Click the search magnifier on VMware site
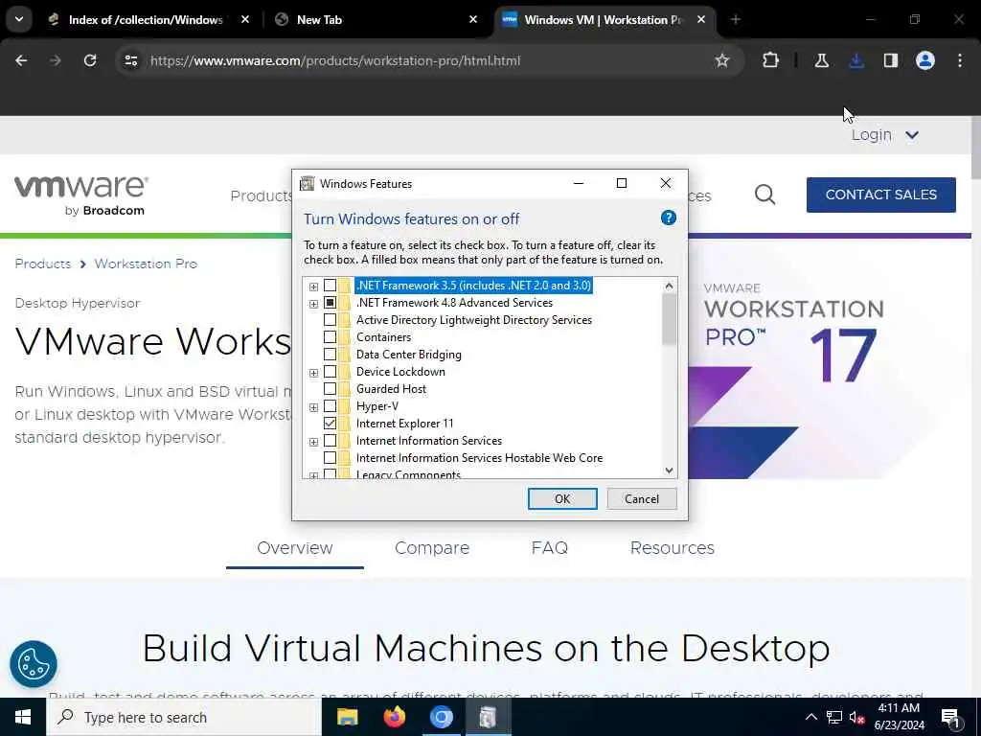981x736 pixels. [x=764, y=195]
